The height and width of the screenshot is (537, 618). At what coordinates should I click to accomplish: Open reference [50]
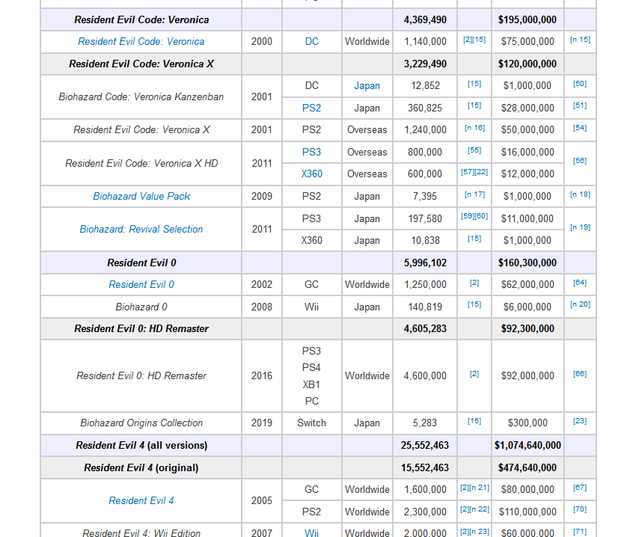tap(580, 84)
